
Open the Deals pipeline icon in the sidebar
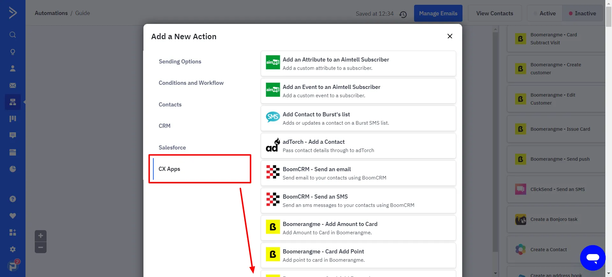[x=13, y=119]
